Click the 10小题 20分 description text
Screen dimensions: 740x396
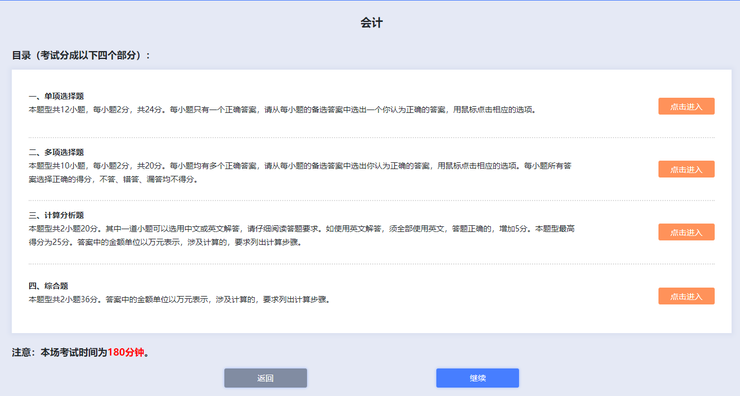pos(300,166)
